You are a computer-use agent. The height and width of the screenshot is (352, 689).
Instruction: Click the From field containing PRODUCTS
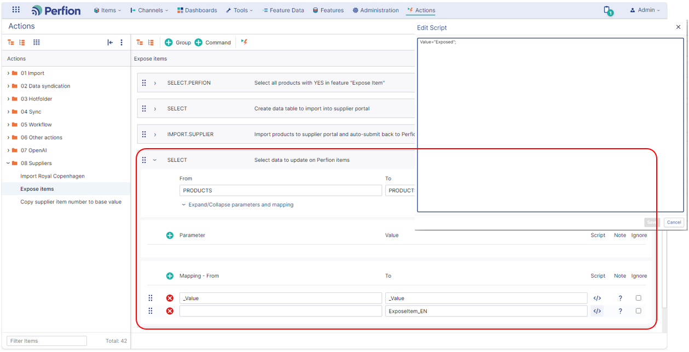(281, 191)
